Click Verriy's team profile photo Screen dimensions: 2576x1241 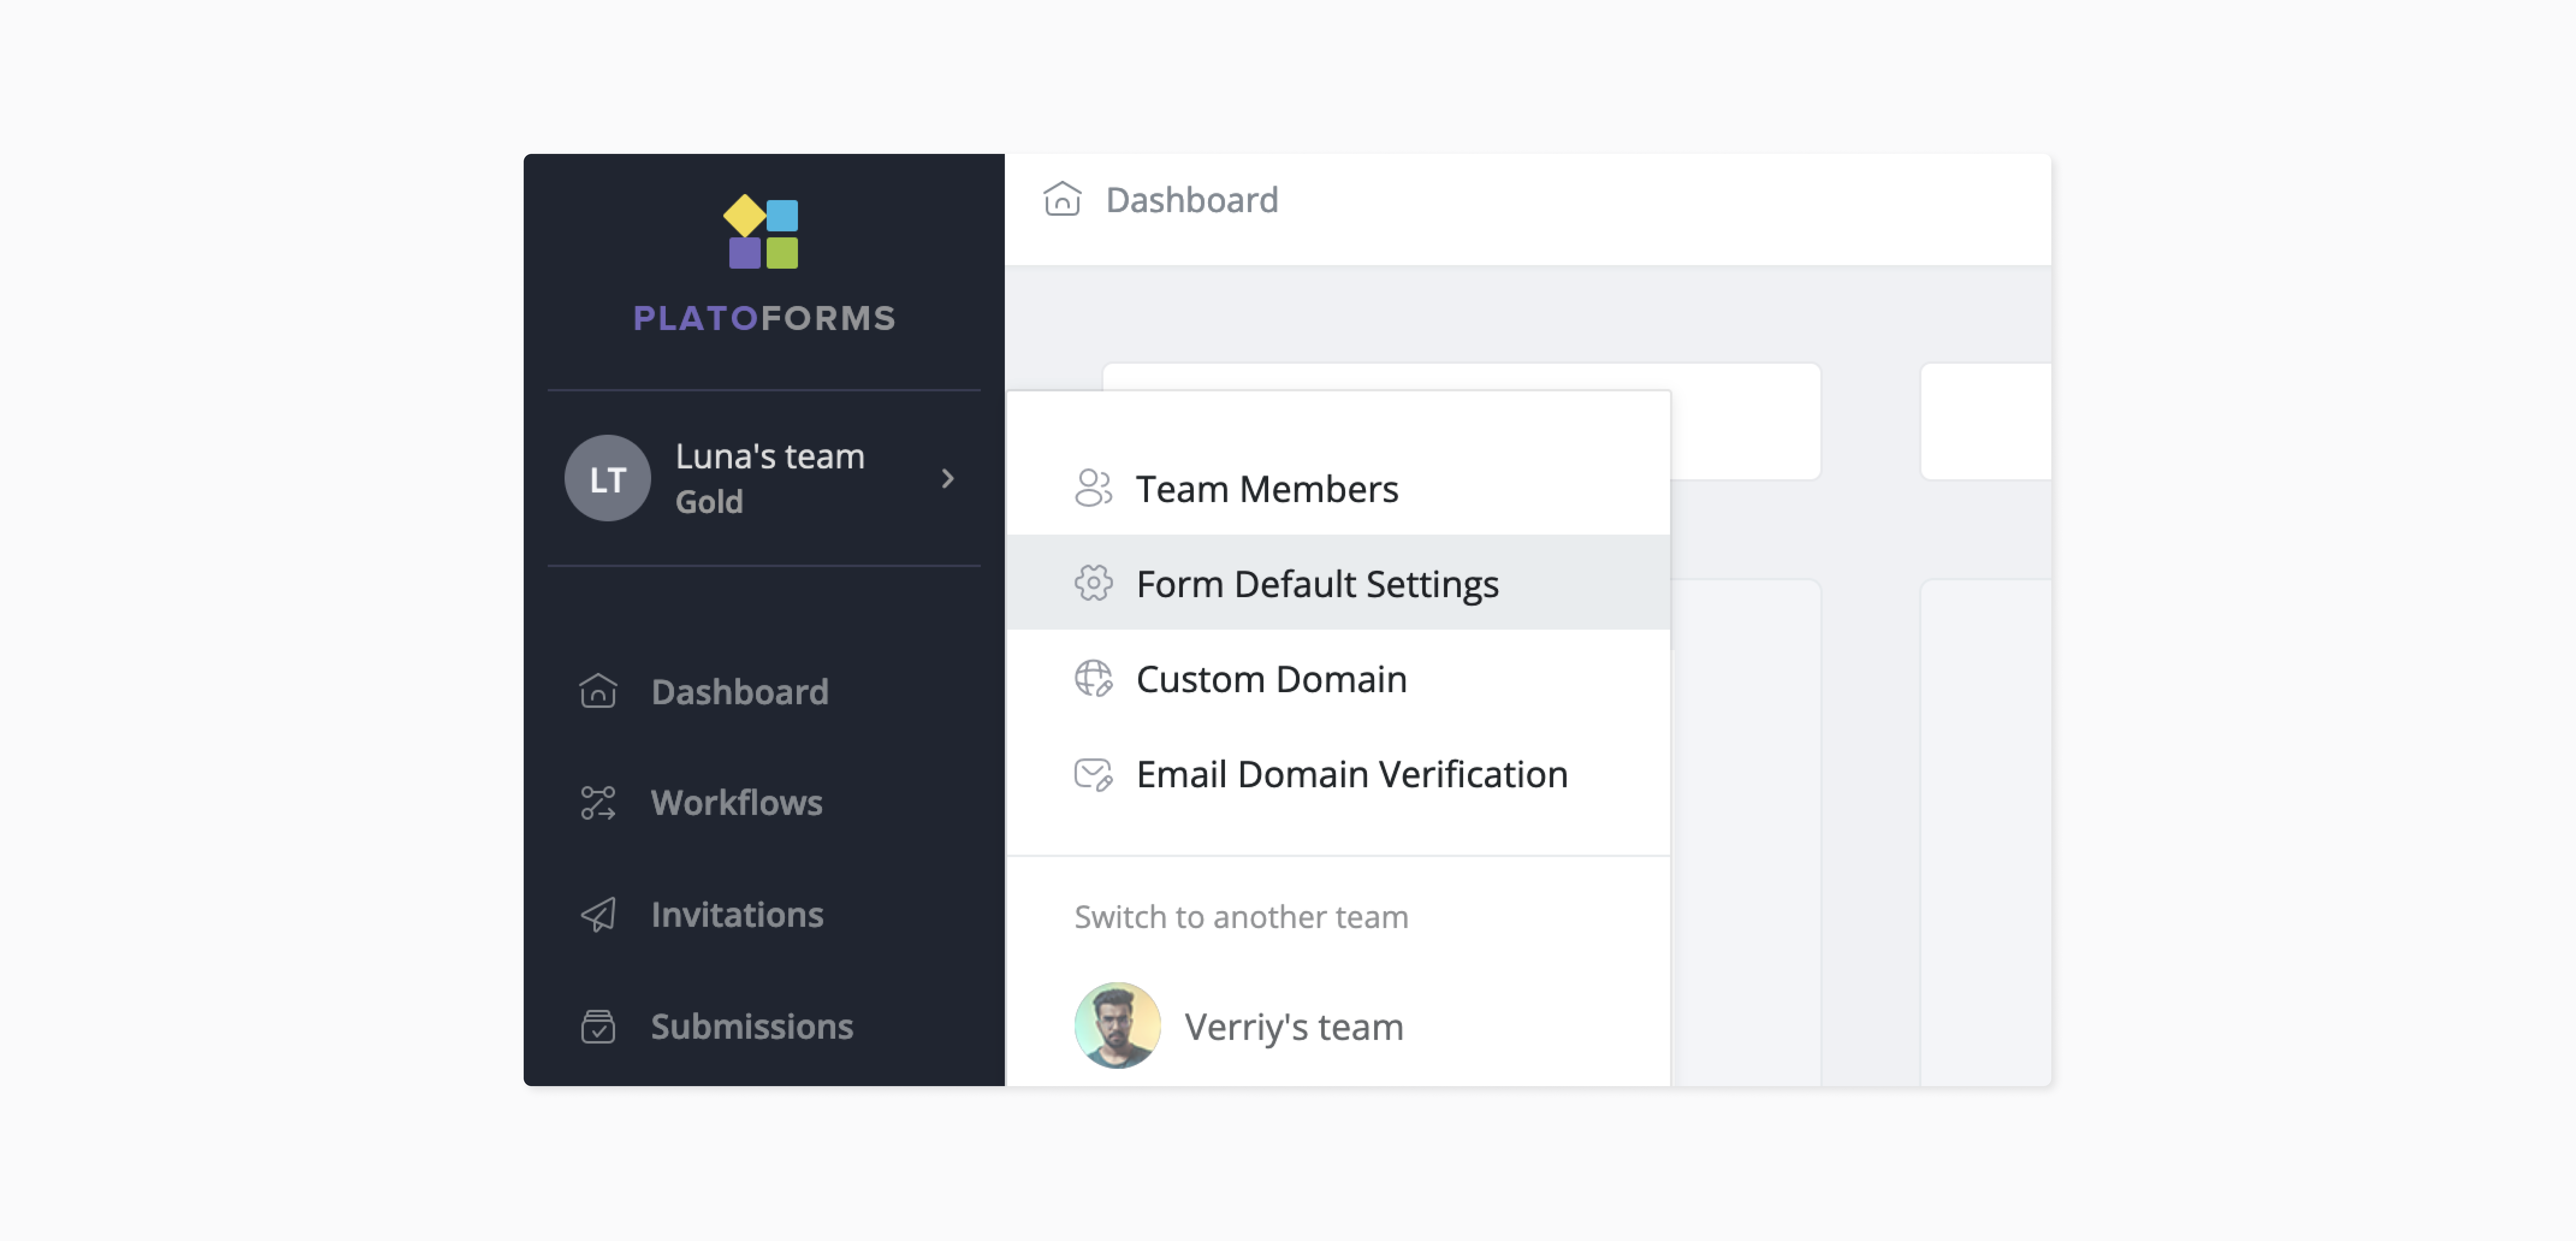pos(1117,1025)
